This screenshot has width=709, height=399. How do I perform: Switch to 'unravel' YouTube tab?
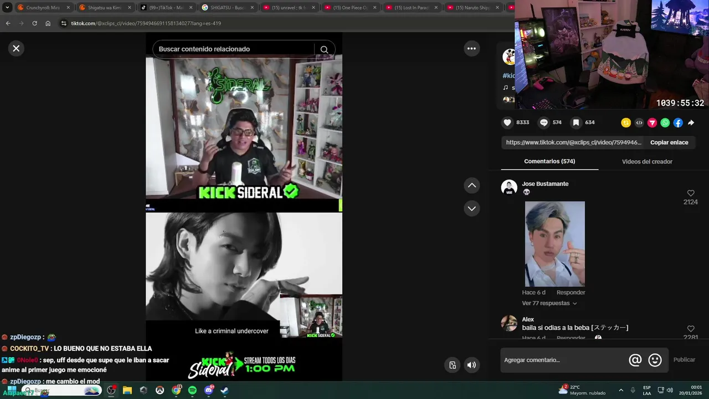pyautogui.click(x=289, y=8)
